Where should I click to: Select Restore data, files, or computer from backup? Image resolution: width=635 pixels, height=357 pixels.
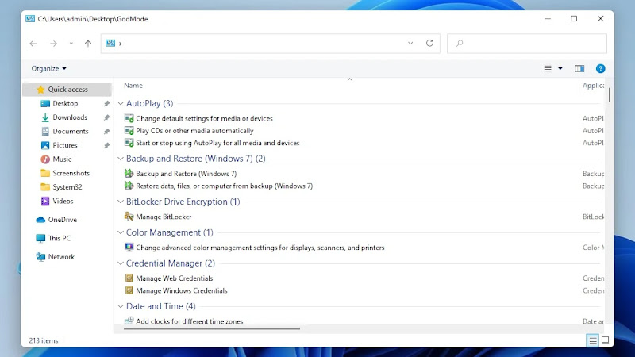pyautogui.click(x=224, y=186)
